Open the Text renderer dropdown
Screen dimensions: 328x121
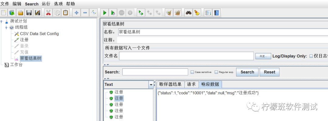[151, 85]
